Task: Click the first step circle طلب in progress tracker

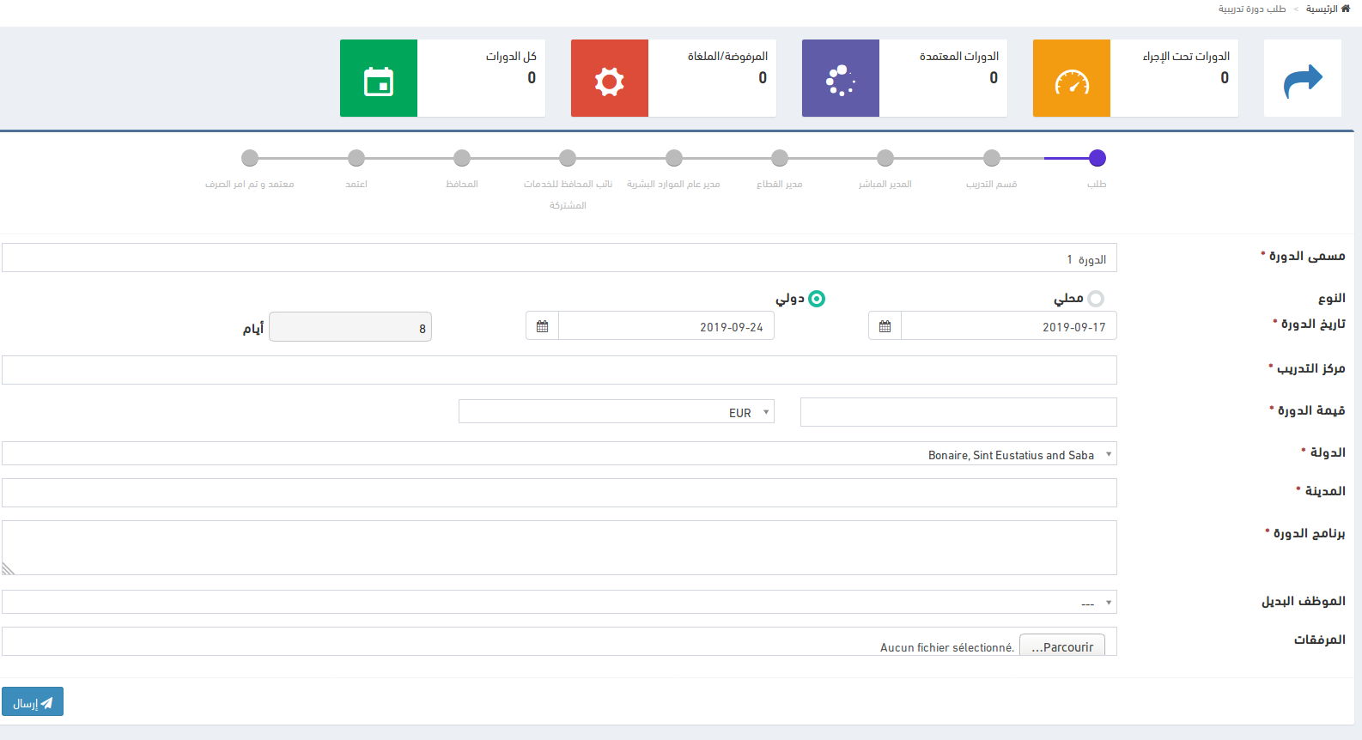Action: pyautogui.click(x=1097, y=158)
